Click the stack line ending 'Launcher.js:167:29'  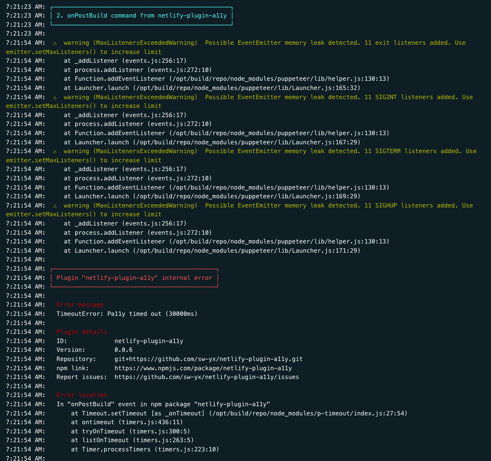pyautogui.click(x=212, y=142)
